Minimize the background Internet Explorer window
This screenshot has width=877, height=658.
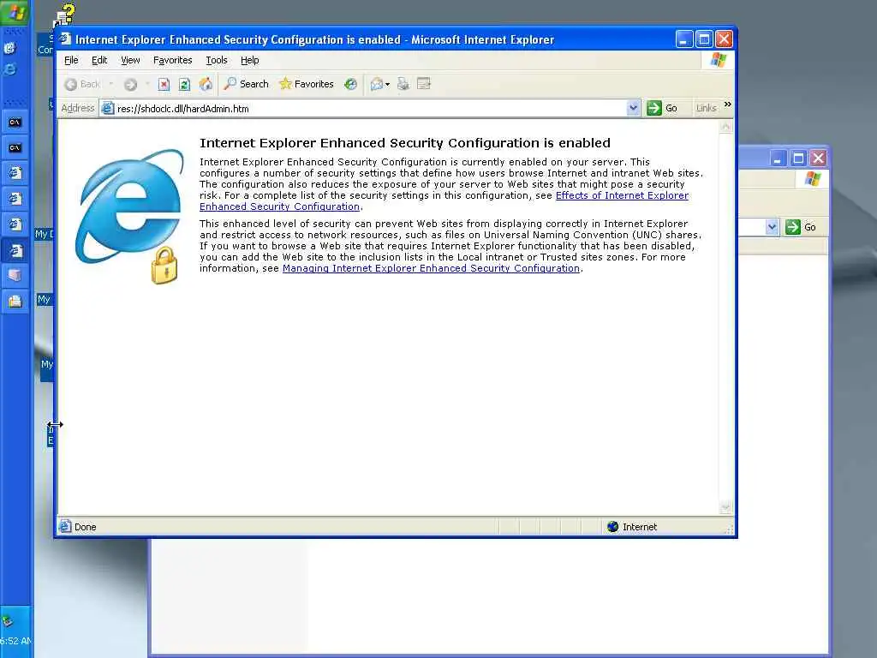coord(778,159)
